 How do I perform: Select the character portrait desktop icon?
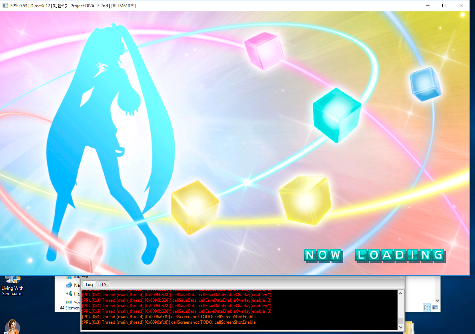click(12, 327)
